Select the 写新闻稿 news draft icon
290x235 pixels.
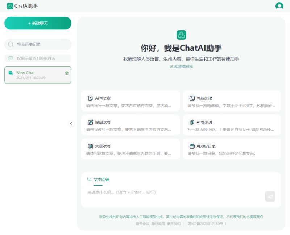coord(193,98)
